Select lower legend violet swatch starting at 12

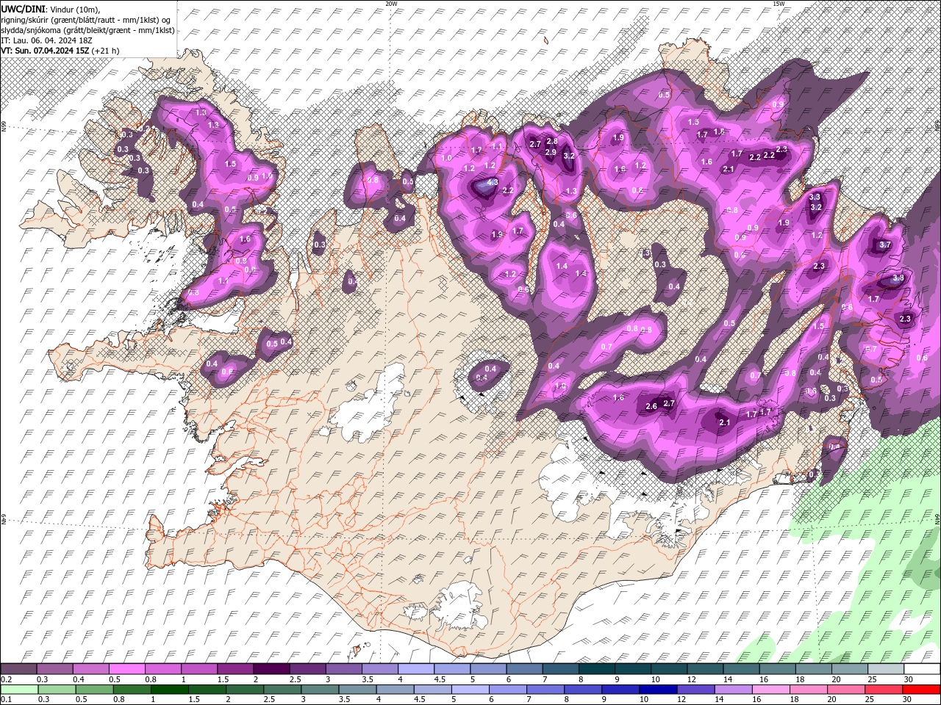click(x=695, y=689)
